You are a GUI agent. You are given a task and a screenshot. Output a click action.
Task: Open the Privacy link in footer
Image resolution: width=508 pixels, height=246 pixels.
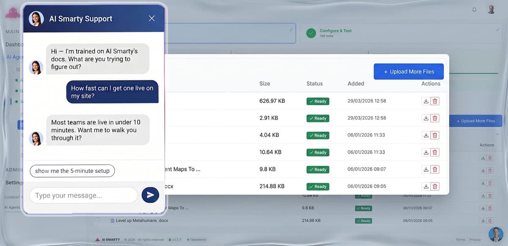point(475,240)
